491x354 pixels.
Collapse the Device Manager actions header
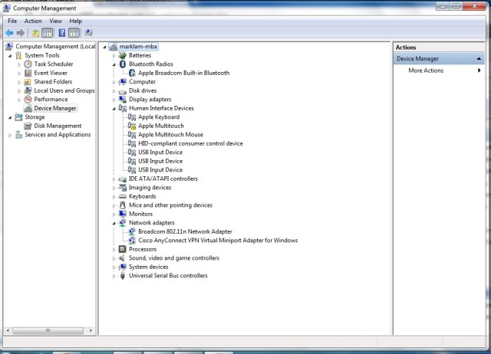click(x=479, y=58)
